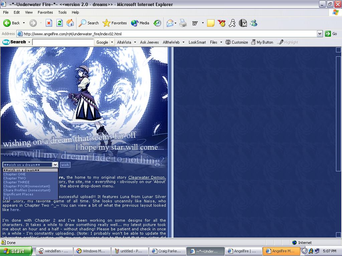
Task: Select Chapter THREE from the list
Action: [30, 182]
